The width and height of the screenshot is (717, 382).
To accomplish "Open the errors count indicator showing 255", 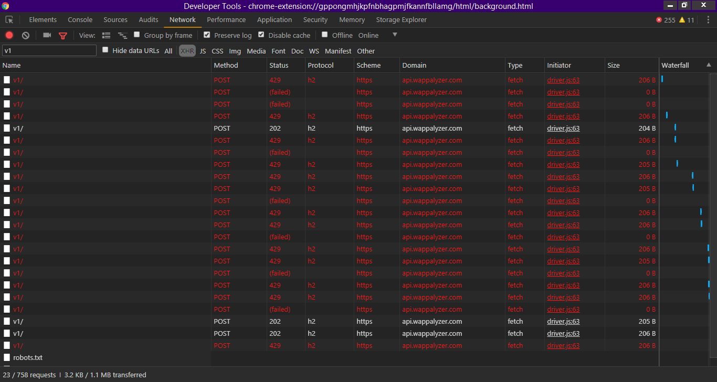I will [x=666, y=20].
